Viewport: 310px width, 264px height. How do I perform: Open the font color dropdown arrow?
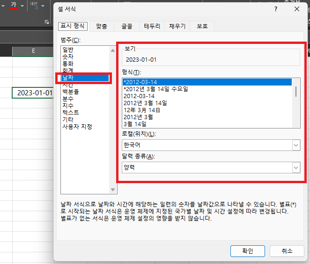[x=22, y=6]
